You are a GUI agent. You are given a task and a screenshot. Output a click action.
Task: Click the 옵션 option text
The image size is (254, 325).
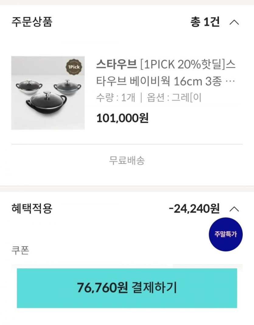pyautogui.click(x=174, y=98)
